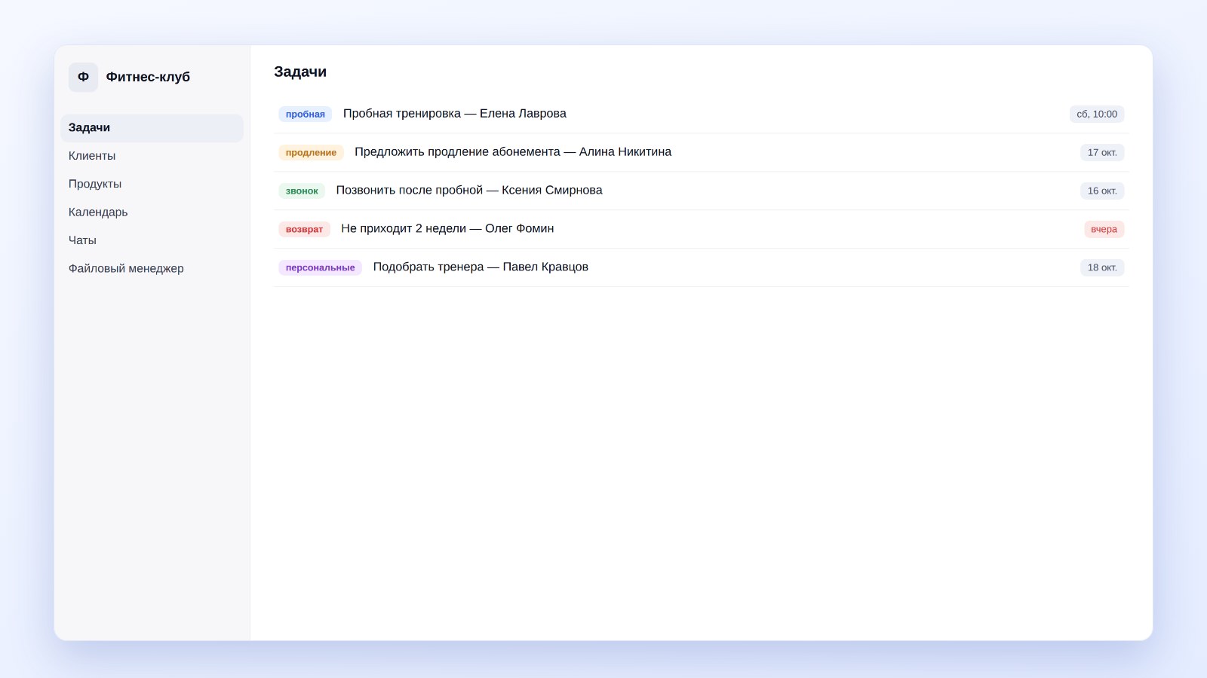The image size is (1207, 678).
Task: Click the звонок tag
Action: 302,191
